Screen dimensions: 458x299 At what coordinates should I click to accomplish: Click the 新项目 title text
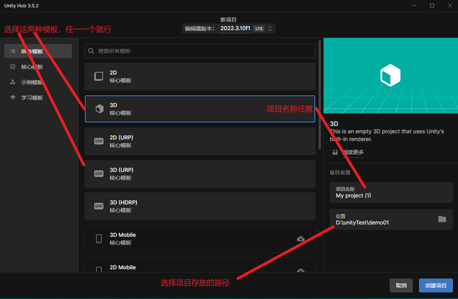(x=228, y=20)
